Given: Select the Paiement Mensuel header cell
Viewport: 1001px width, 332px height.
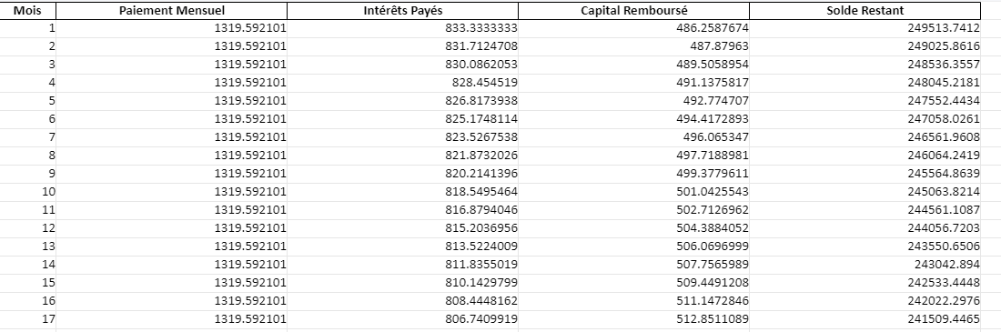Looking at the screenshot, I should [x=172, y=11].
